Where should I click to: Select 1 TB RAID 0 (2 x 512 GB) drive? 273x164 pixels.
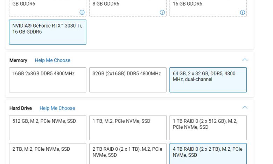pos(208,128)
